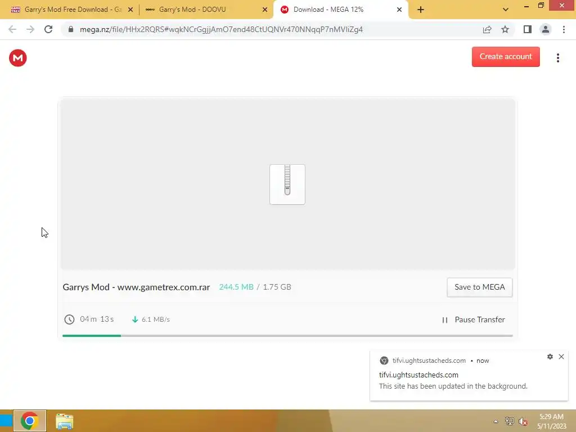Click the muted volume tray icon
The height and width of the screenshot is (432, 576).
(x=523, y=421)
